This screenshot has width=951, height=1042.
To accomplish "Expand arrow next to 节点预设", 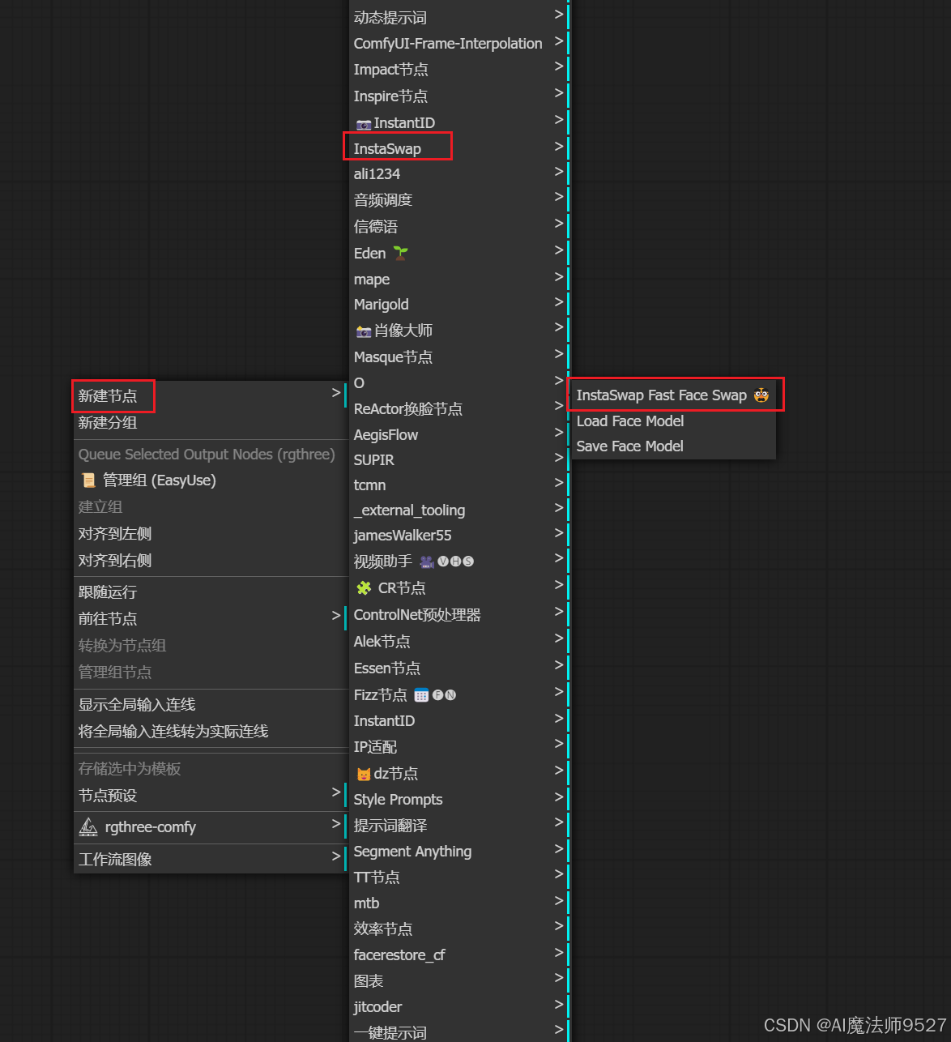I will pyautogui.click(x=336, y=792).
